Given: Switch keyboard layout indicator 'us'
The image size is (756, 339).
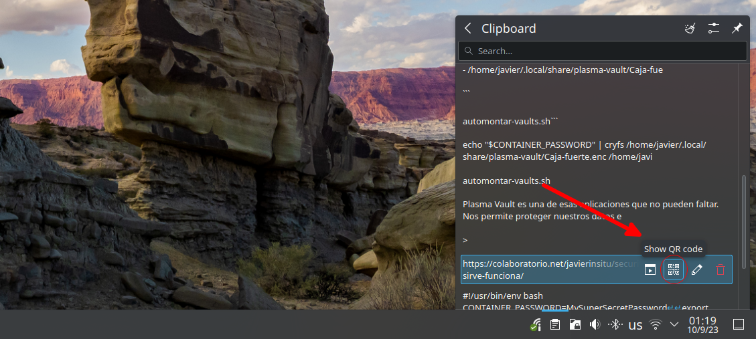Looking at the screenshot, I should pyautogui.click(x=635, y=325).
